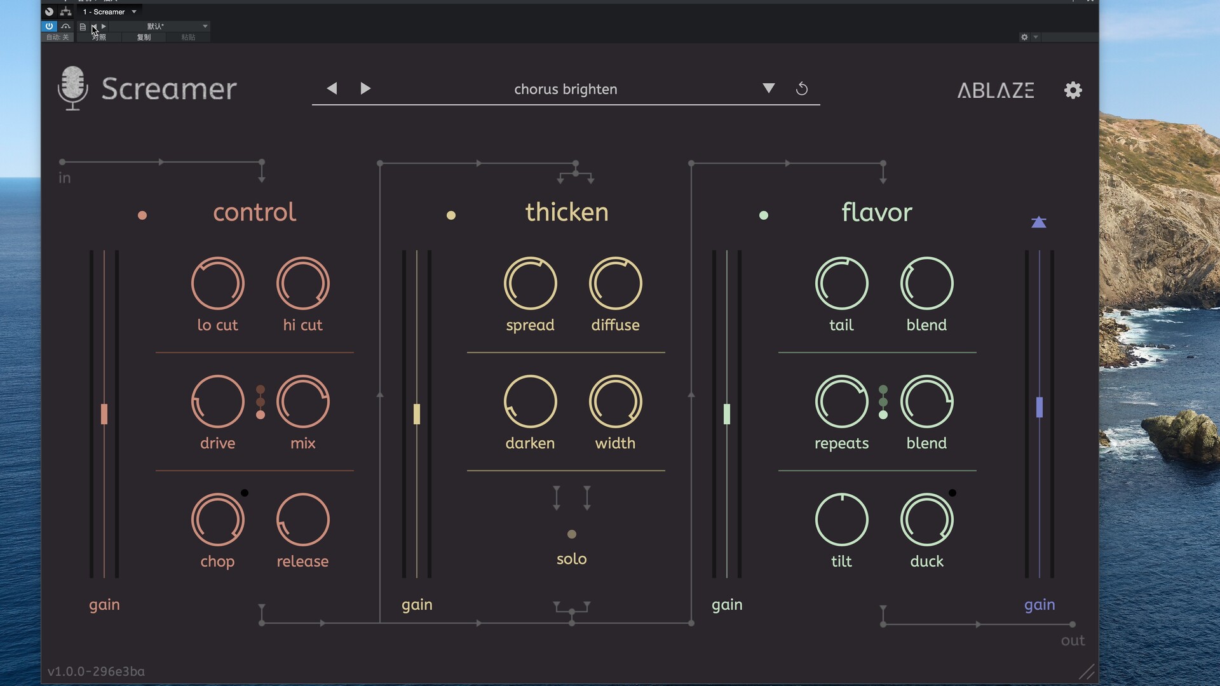
Task: Click the host automation arc icon
Action: [x=65, y=26]
